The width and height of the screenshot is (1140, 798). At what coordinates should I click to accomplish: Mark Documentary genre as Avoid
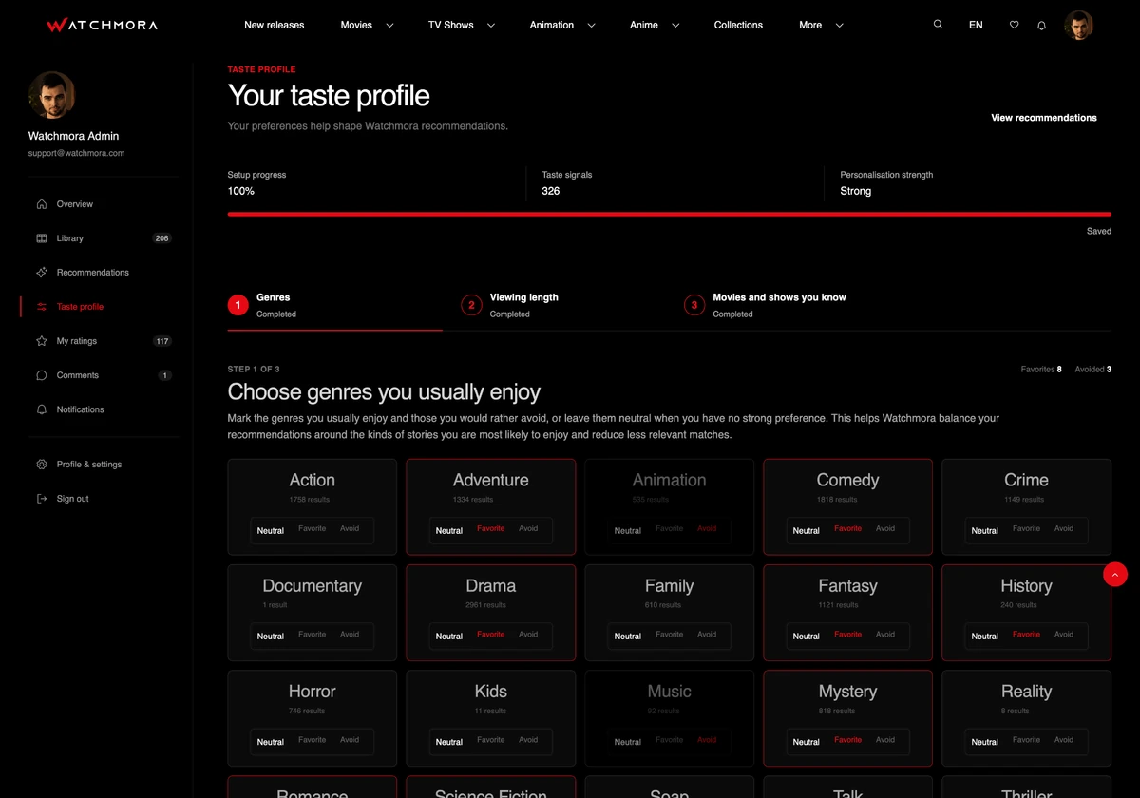350,635
